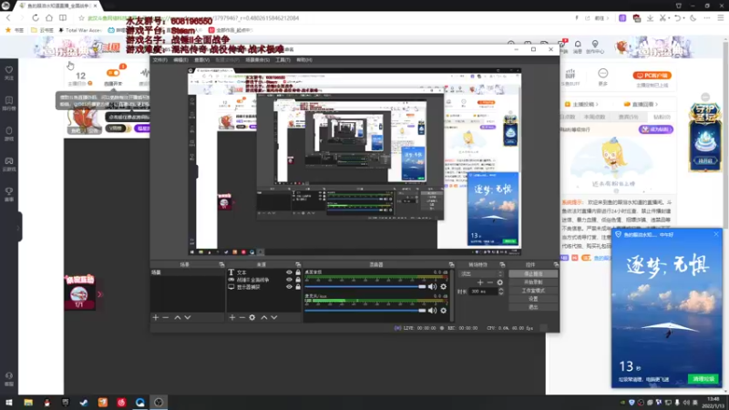
Task: Click the browser reload icon
Action: pyautogui.click(x=36, y=17)
